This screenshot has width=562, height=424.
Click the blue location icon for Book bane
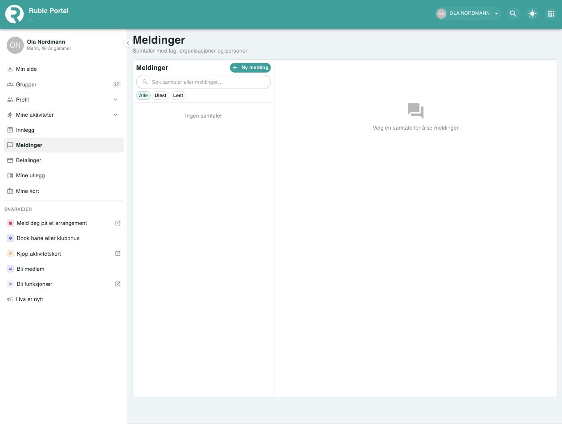pos(11,238)
